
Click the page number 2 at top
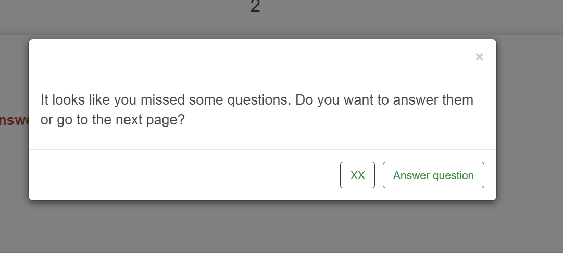(255, 7)
